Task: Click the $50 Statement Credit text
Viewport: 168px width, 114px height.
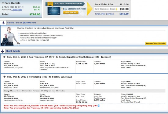Action: click(74, 9)
